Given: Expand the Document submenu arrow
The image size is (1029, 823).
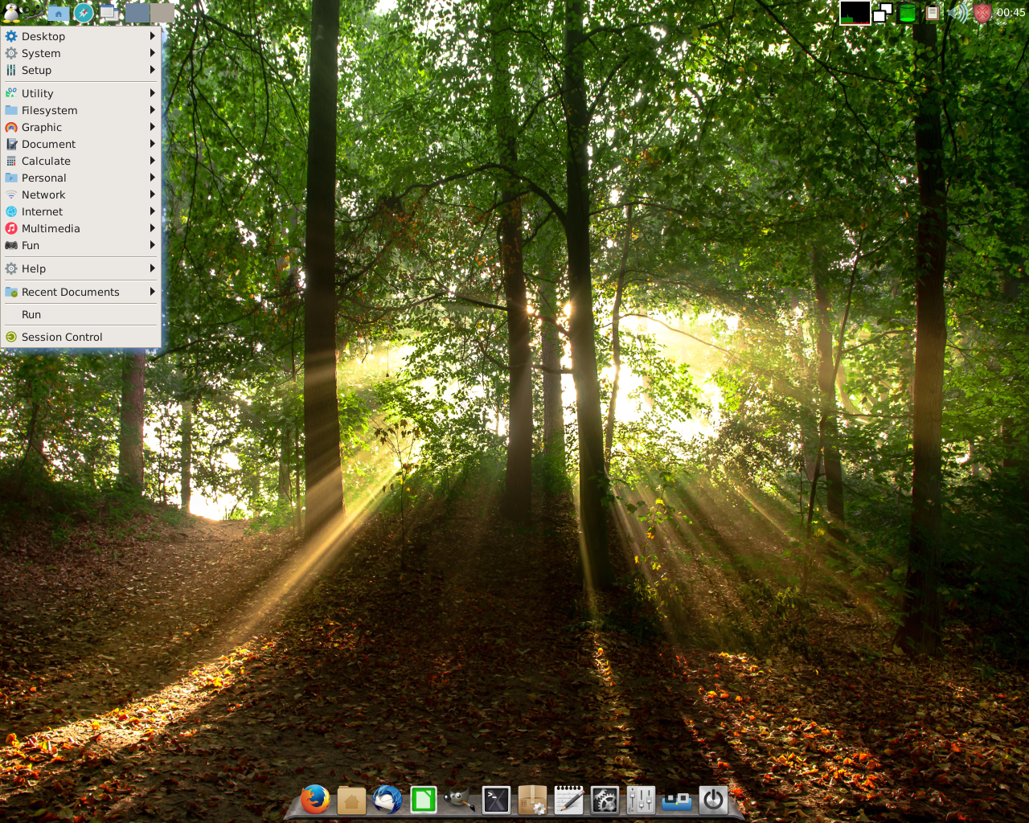Looking at the screenshot, I should point(152,144).
